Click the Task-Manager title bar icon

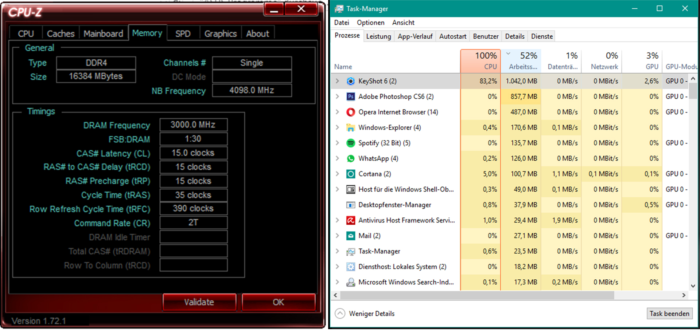click(339, 9)
